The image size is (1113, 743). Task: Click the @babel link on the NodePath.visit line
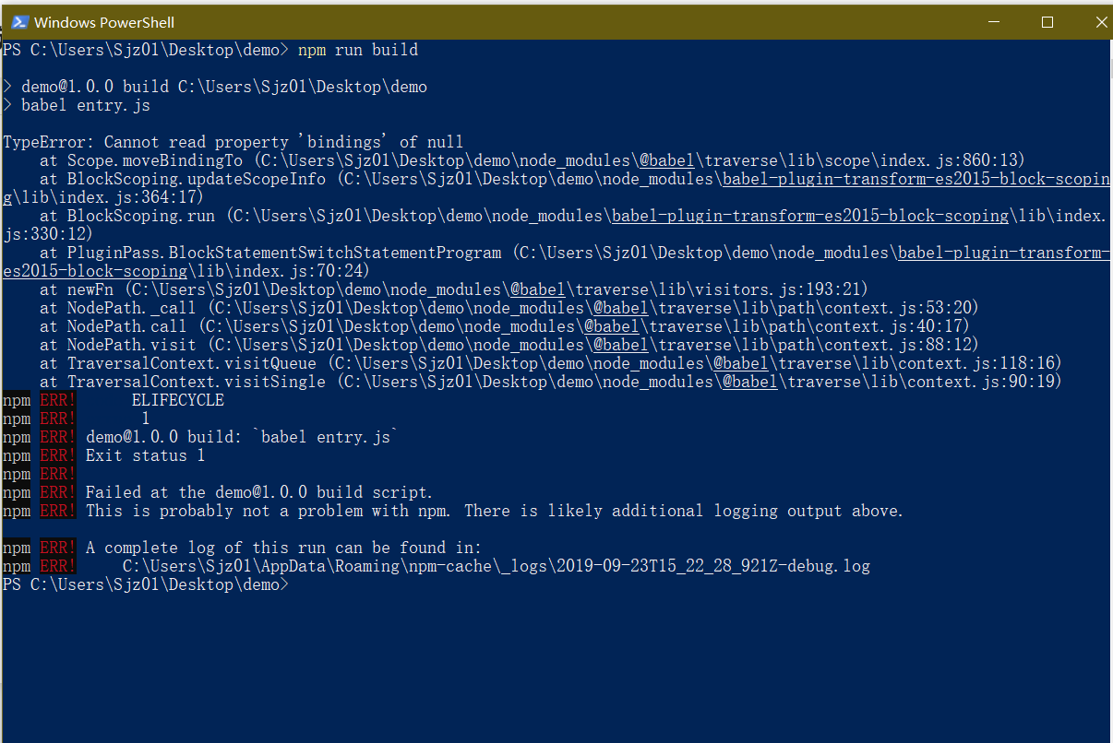(x=620, y=345)
